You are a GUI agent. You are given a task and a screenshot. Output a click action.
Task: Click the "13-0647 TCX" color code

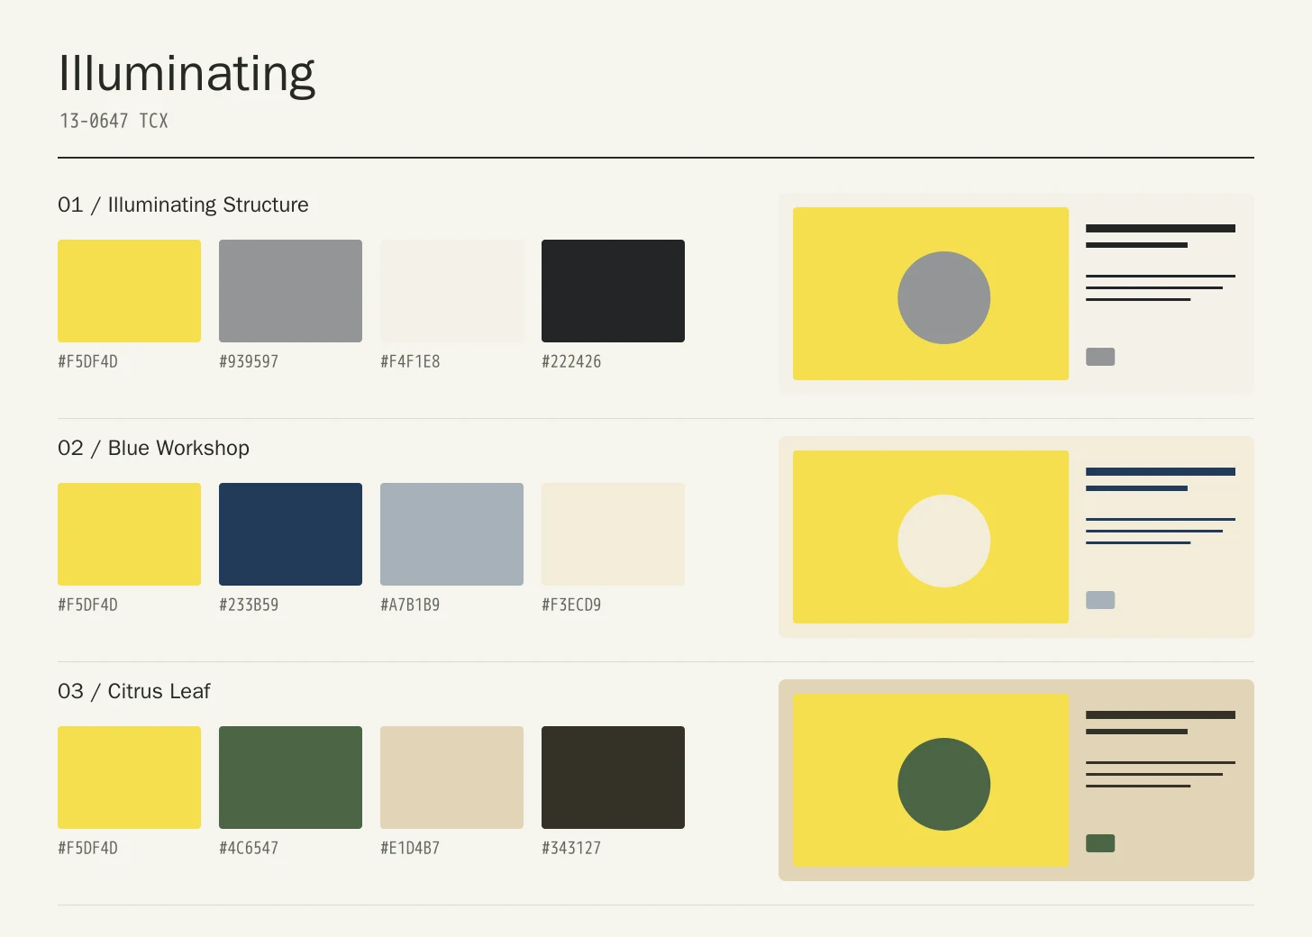click(x=114, y=121)
